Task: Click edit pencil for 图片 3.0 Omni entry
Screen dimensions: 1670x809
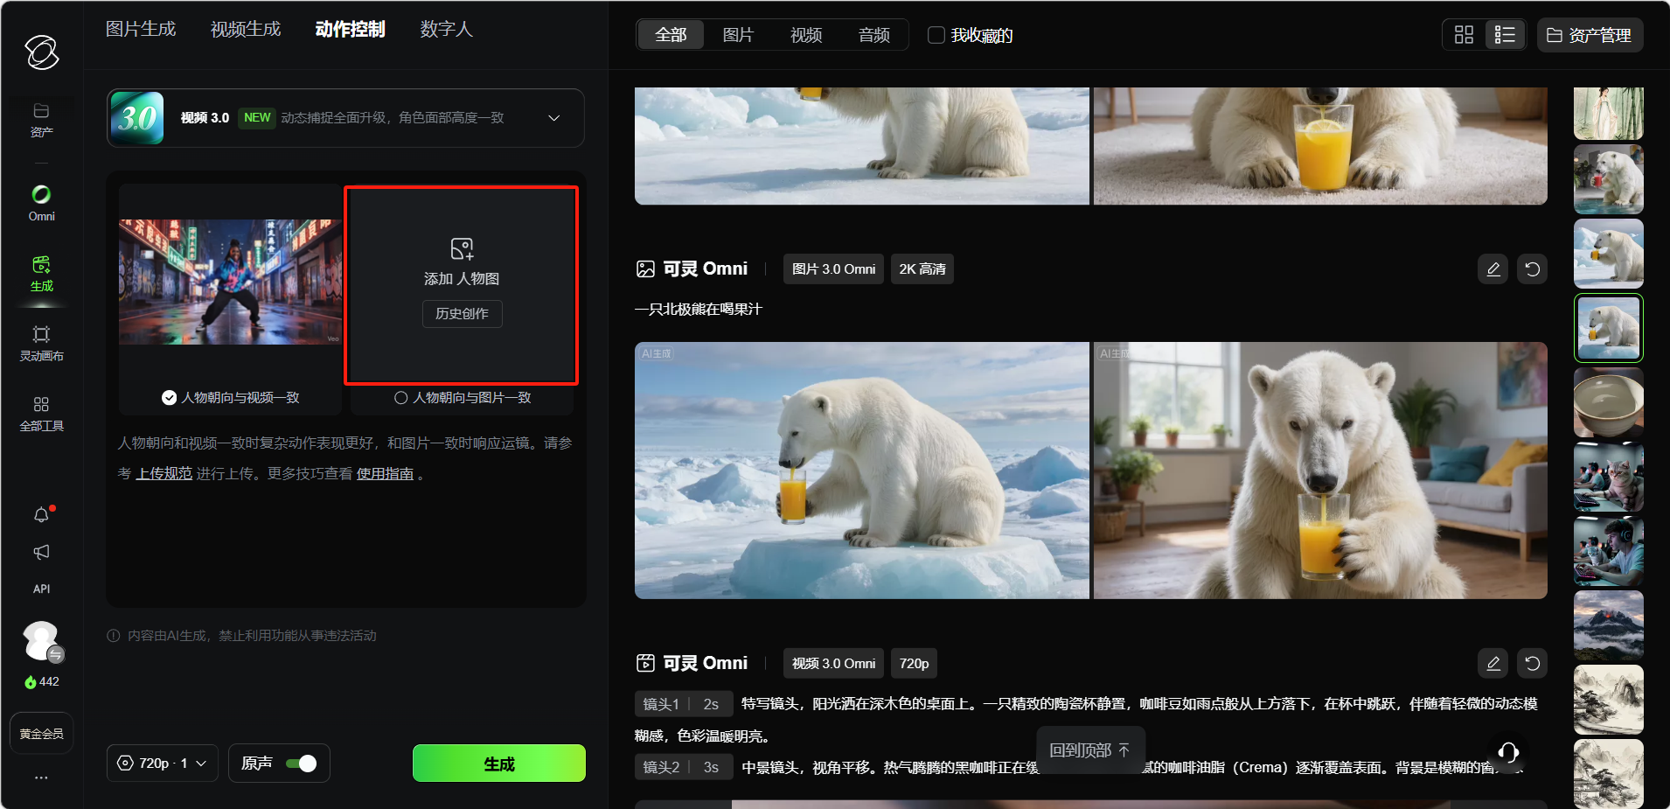Action: click(1493, 269)
